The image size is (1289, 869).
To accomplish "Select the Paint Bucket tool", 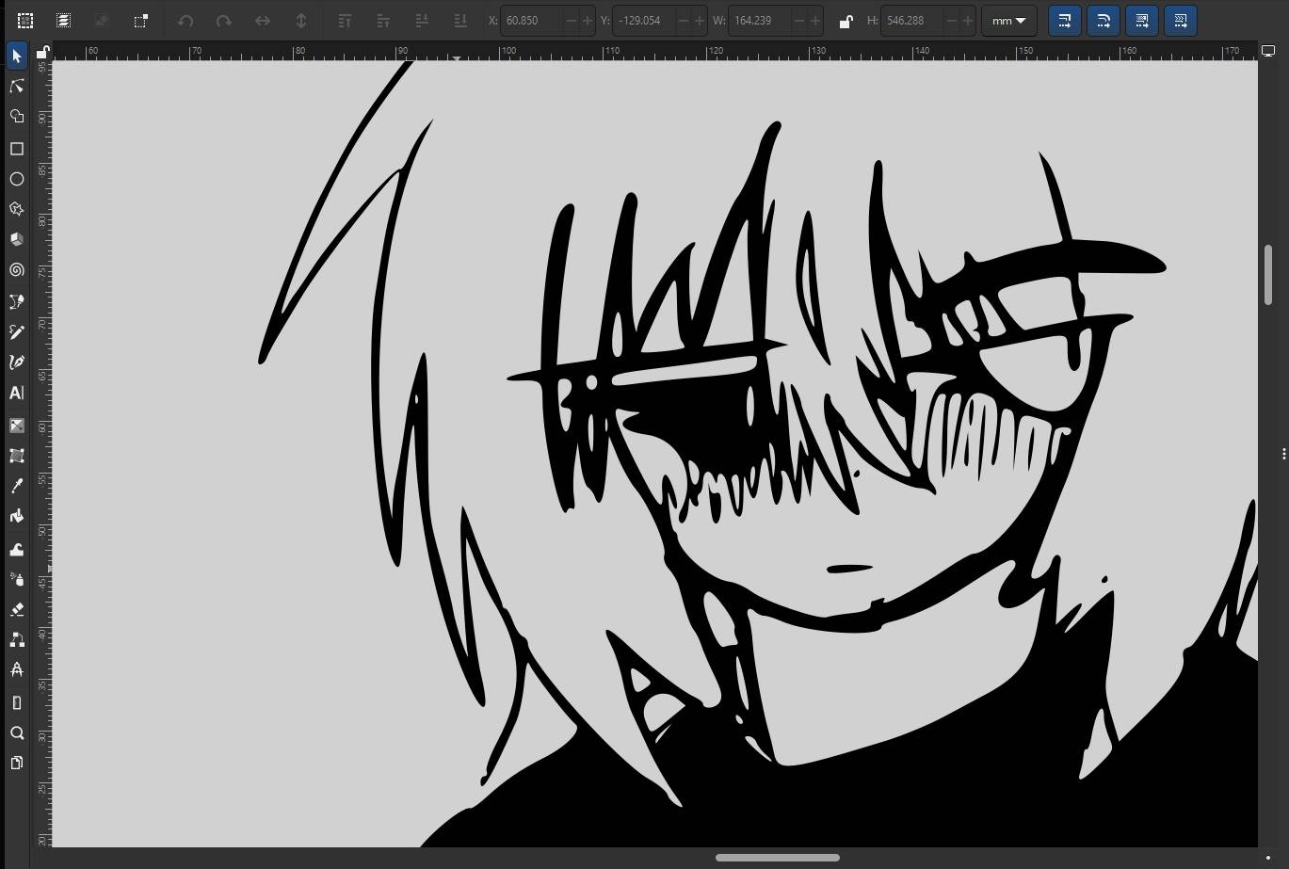I will [x=17, y=516].
